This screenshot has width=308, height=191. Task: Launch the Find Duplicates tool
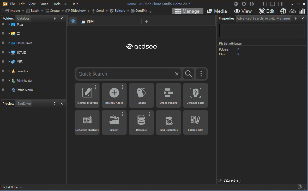point(168,122)
